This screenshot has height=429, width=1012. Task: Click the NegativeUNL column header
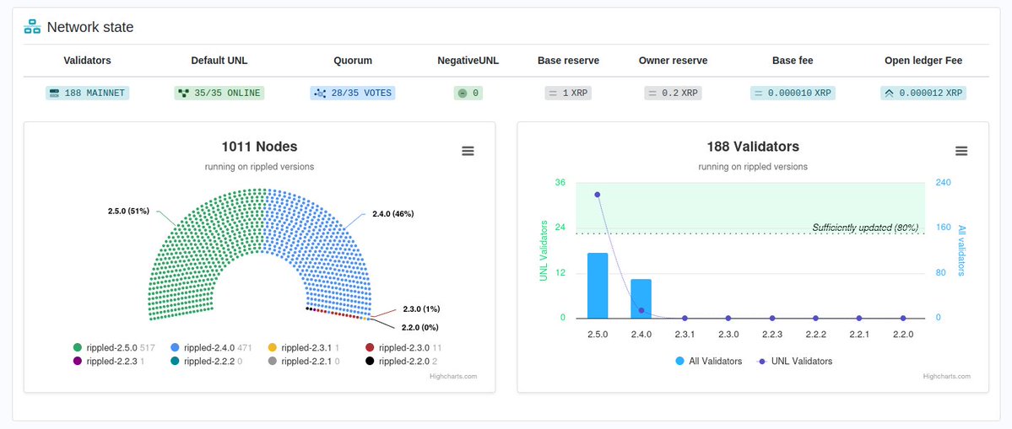coord(468,61)
